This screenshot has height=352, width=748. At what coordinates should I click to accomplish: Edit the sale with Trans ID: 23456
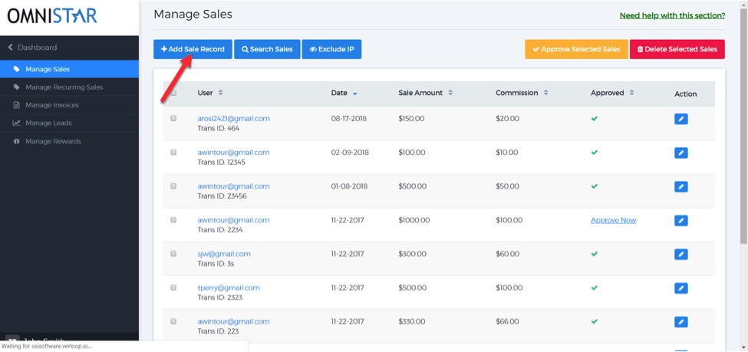[x=680, y=187]
